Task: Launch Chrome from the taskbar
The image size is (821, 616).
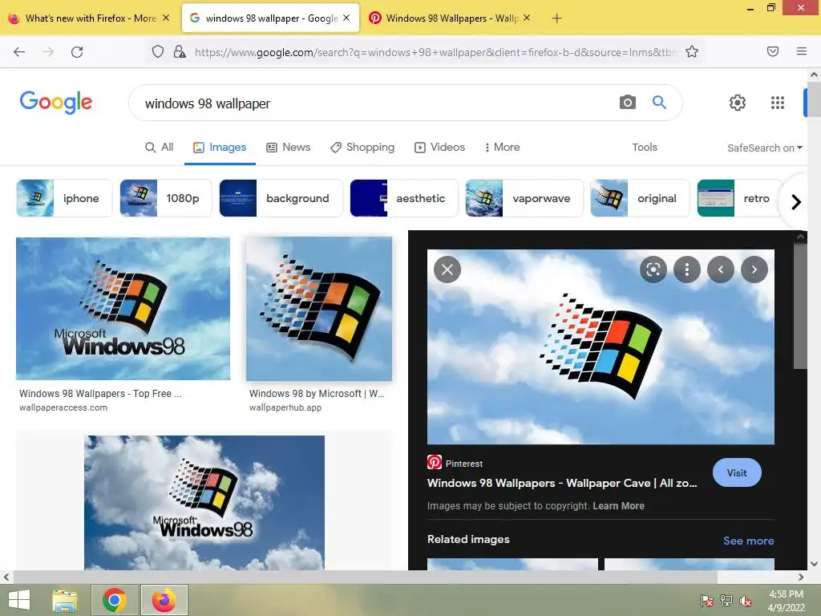Action: (x=115, y=600)
